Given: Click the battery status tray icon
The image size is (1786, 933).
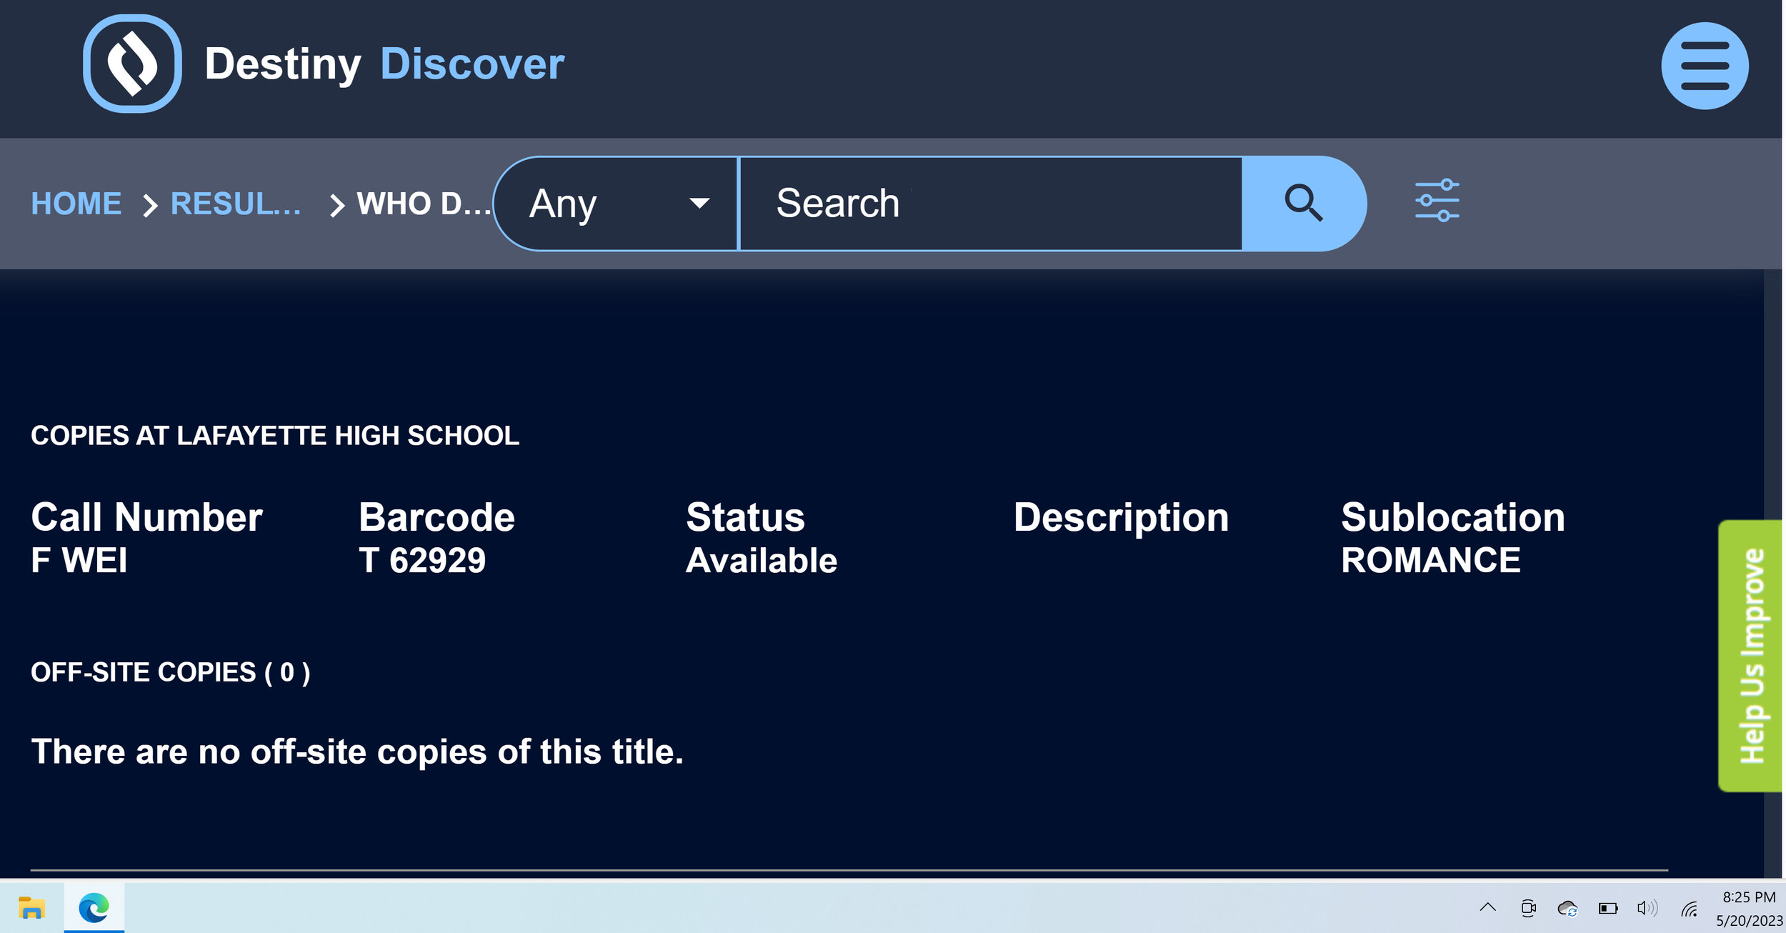Looking at the screenshot, I should [1607, 908].
